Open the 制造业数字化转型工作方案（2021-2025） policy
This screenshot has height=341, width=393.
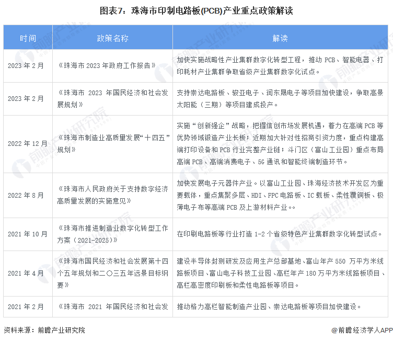(112, 234)
